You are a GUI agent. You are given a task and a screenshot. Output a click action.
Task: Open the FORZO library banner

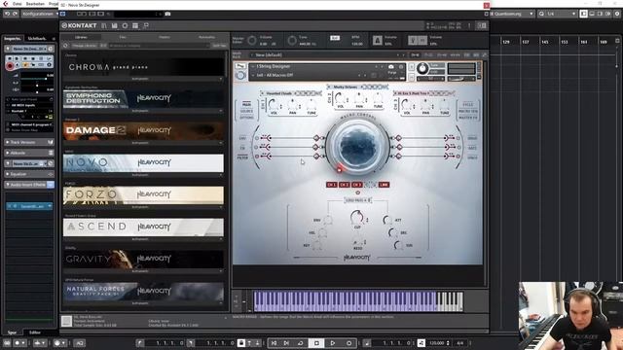click(143, 195)
